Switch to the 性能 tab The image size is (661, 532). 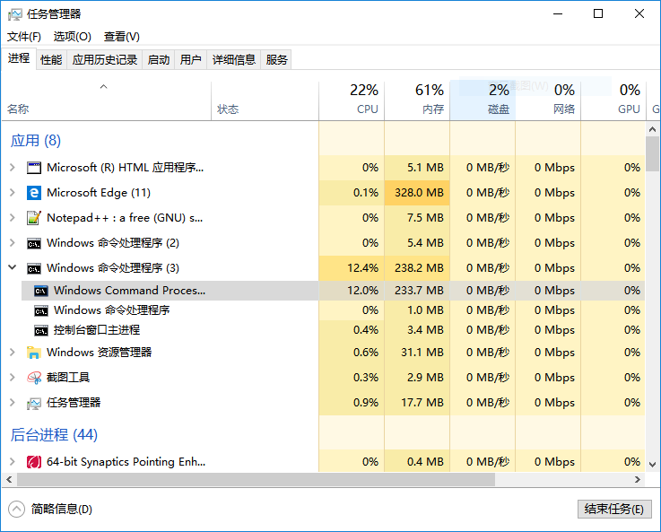(x=51, y=60)
